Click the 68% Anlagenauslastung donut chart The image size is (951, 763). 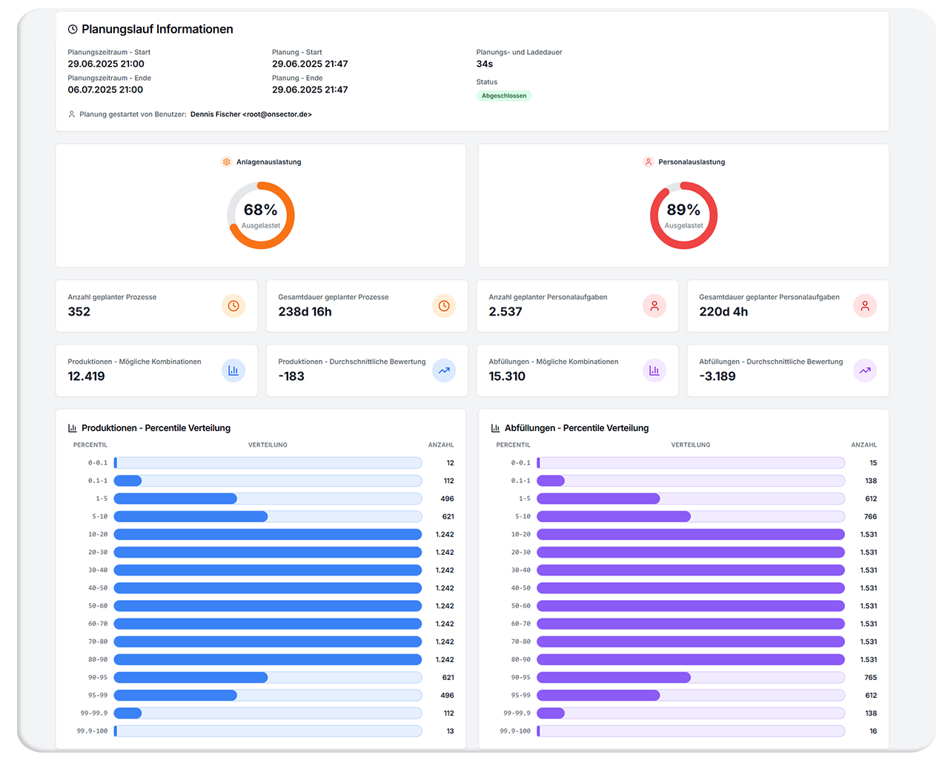pos(261,216)
